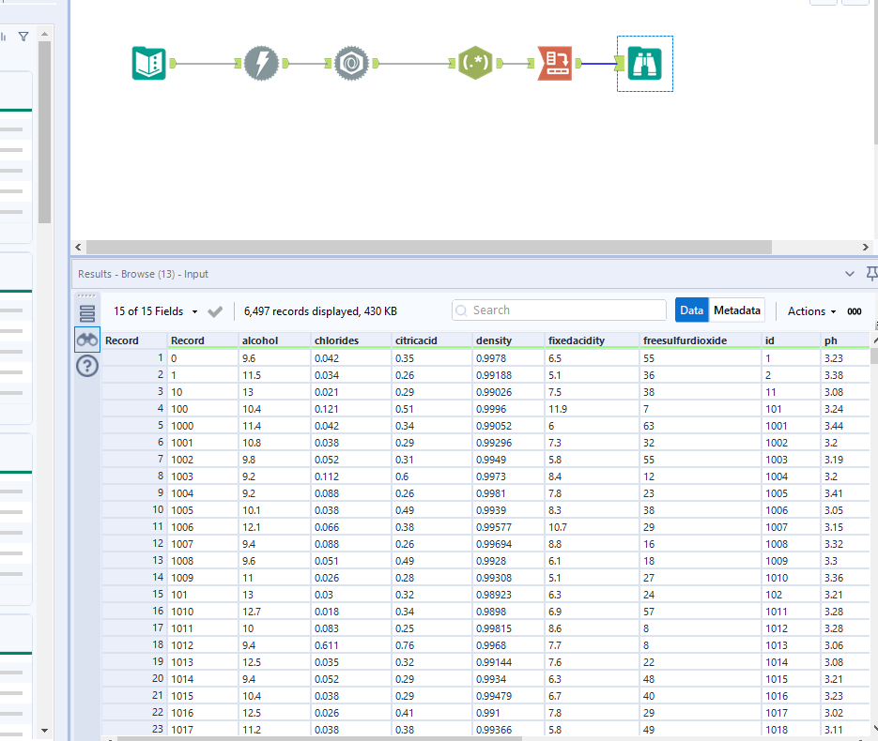Click the filter funnel icon in left panel

pos(23,37)
